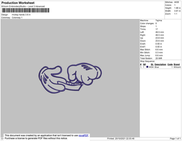
Task: Click the Mickey hands embroidery design preview
Action: click(x=70, y=78)
